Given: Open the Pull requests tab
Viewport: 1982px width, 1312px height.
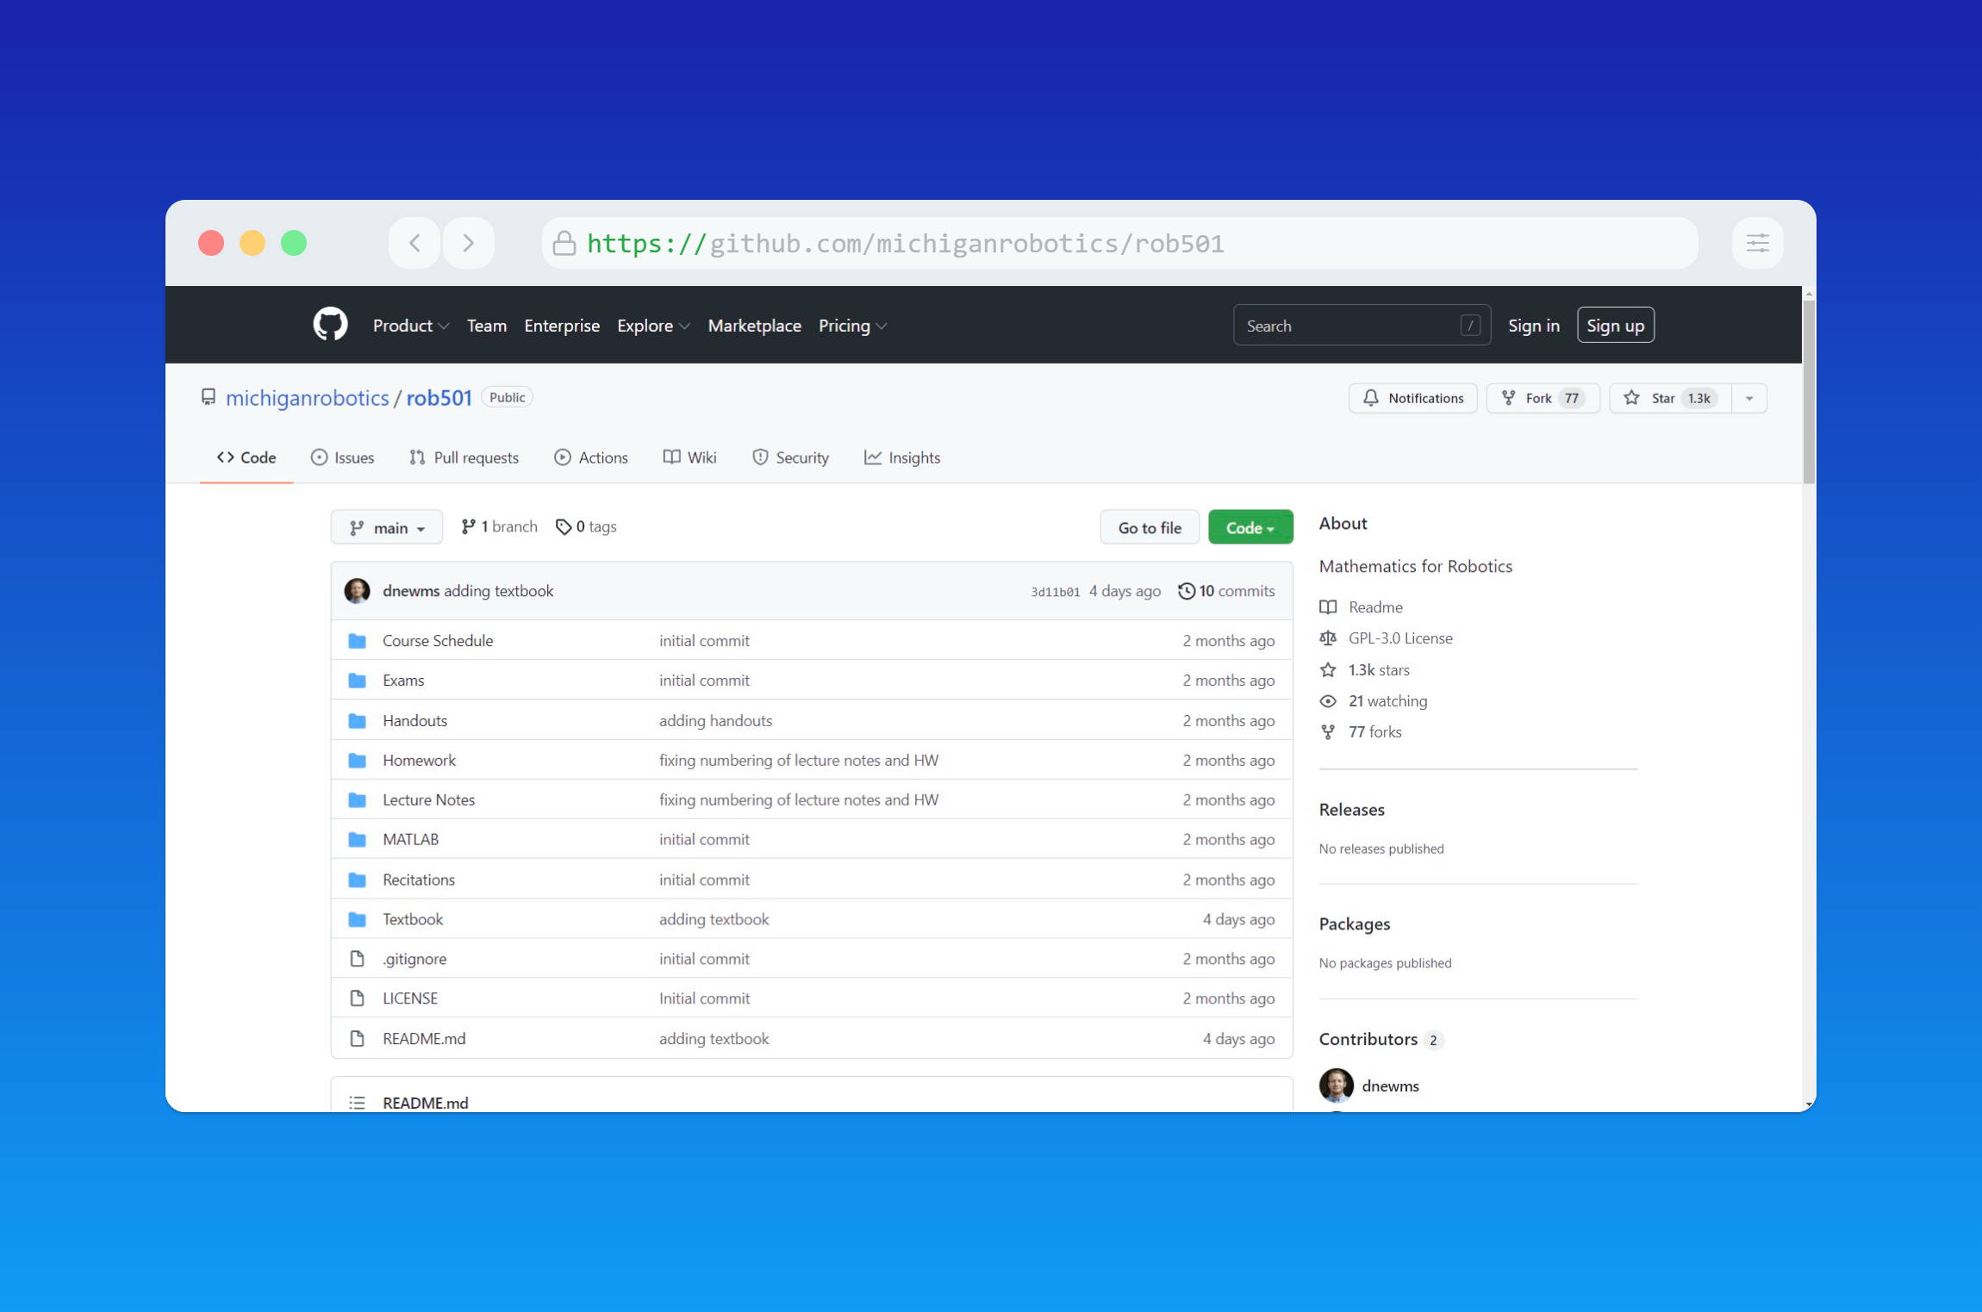Looking at the screenshot, I should 464,457.
